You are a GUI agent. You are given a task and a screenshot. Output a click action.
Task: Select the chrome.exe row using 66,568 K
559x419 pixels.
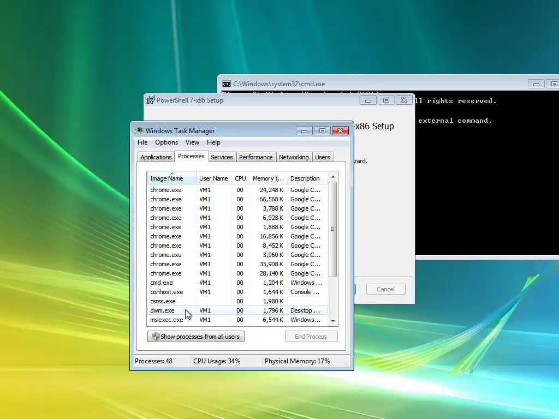point(237,199)
